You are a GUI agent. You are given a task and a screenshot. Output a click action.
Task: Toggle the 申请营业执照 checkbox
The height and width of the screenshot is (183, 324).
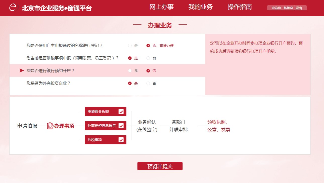point(121,112)
